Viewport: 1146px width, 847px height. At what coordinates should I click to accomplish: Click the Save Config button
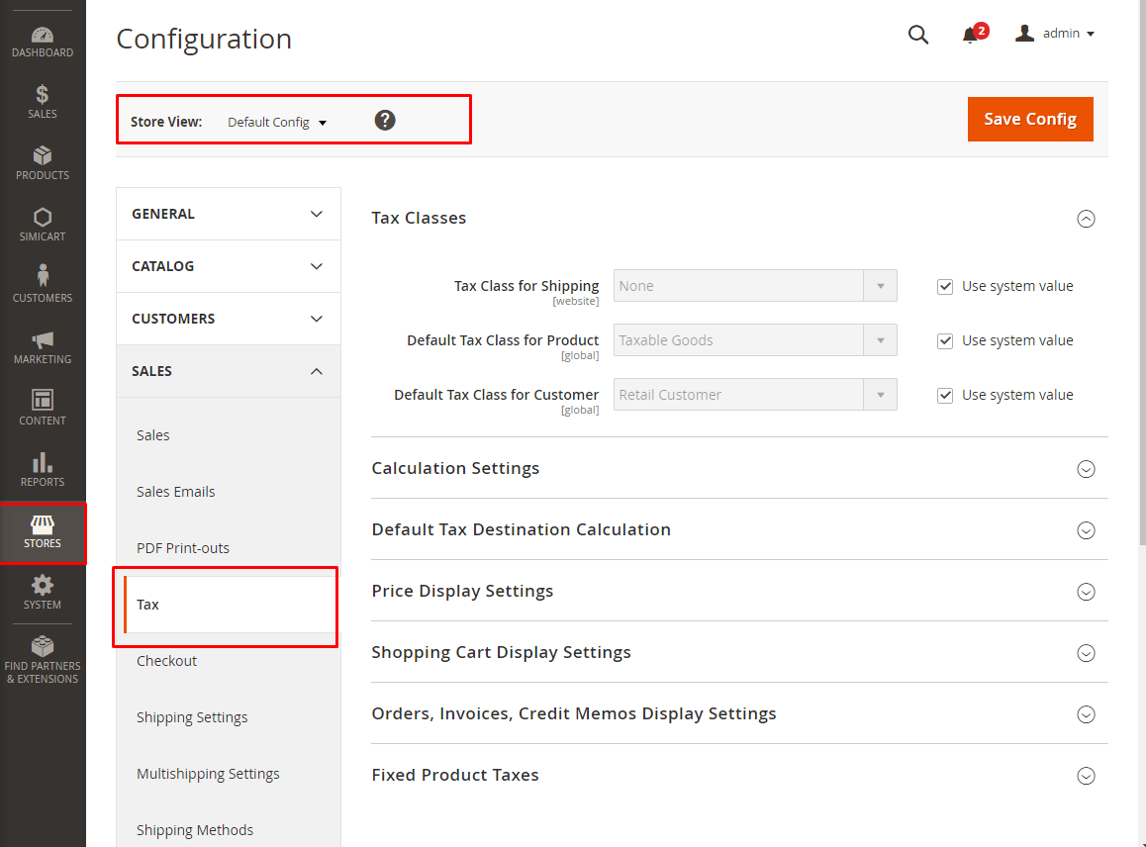(1030, 119)
